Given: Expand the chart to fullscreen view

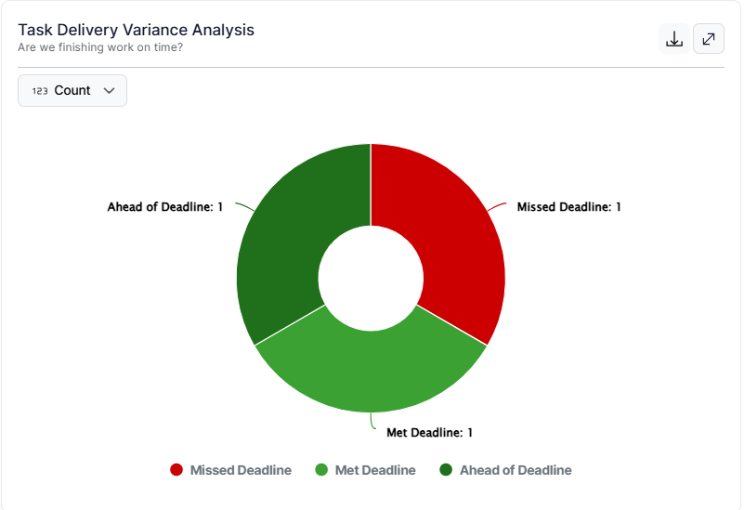Looking at the screenshot, I should click(x=709, y=39).
